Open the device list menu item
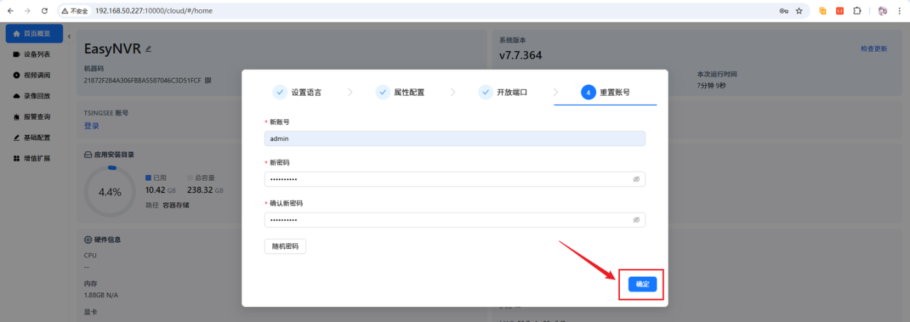The height and width of the screenshot is (322, 910). coord(36,54)
